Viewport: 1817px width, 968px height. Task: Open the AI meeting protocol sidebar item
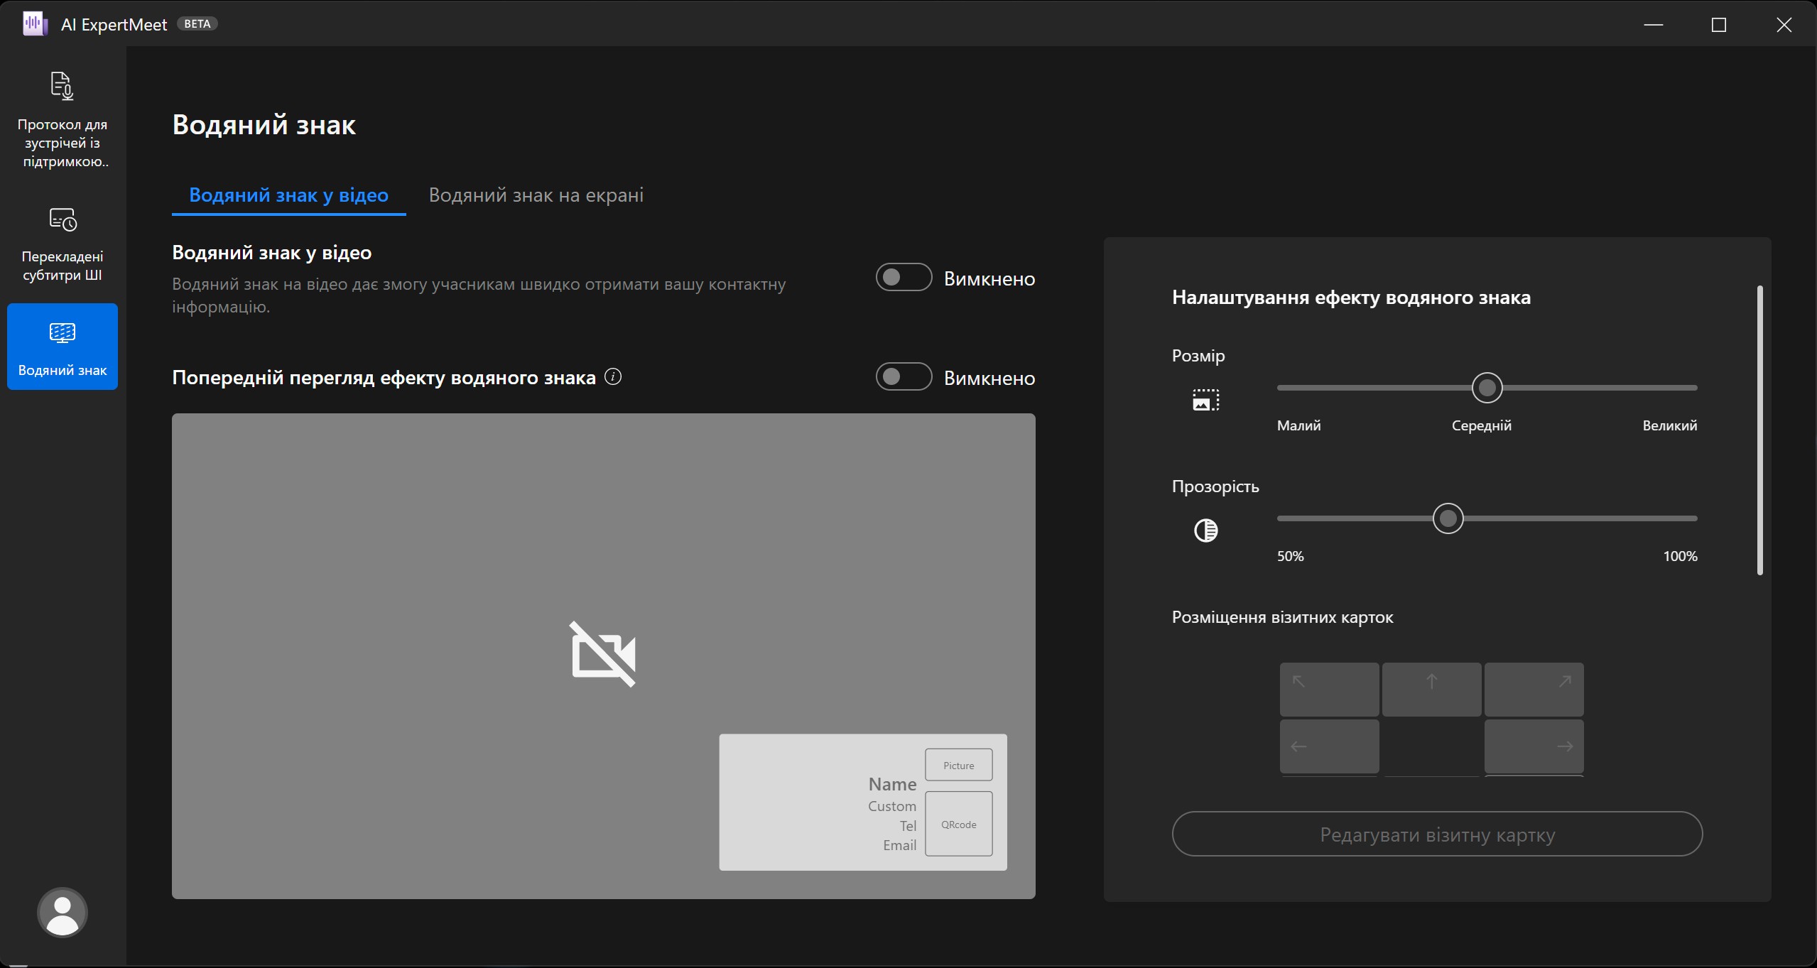click(63, 119)
